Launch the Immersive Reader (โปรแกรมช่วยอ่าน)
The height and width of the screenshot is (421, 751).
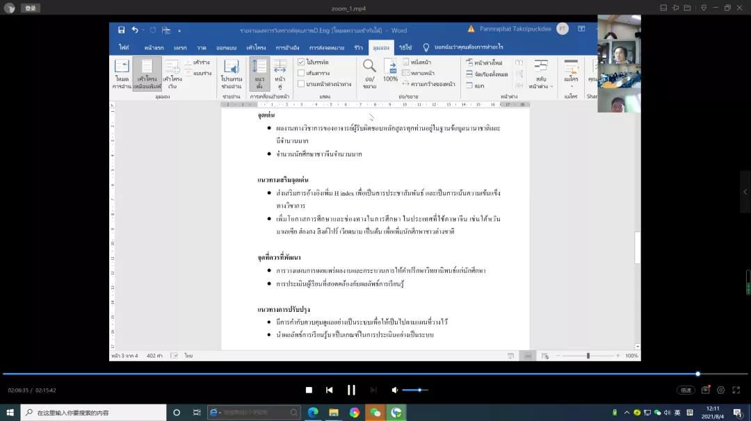pyautogui.click(x=232, y=74)
